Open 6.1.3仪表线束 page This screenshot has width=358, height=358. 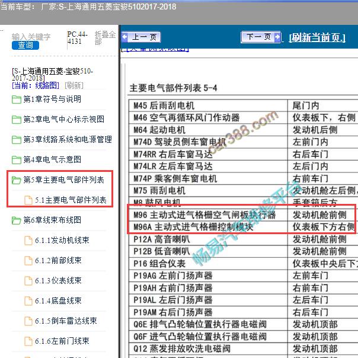58,280
